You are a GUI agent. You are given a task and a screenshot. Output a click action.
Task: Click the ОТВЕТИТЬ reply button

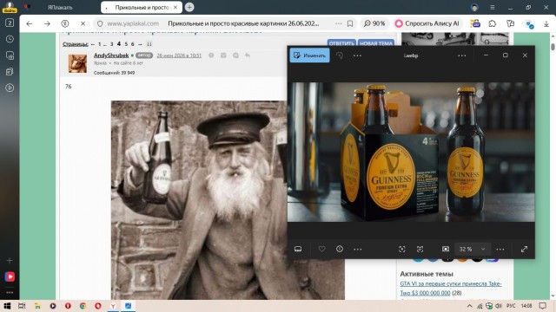point(341,43)
